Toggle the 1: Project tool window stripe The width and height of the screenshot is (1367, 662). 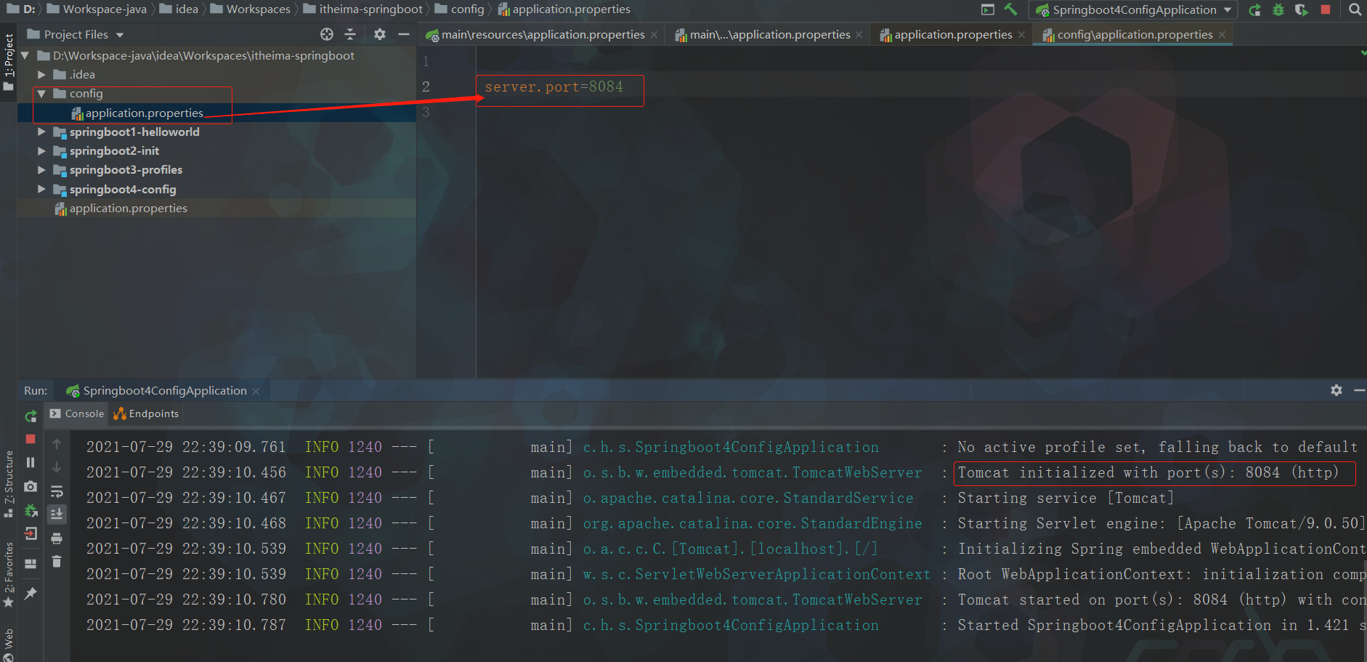[9, 62]
